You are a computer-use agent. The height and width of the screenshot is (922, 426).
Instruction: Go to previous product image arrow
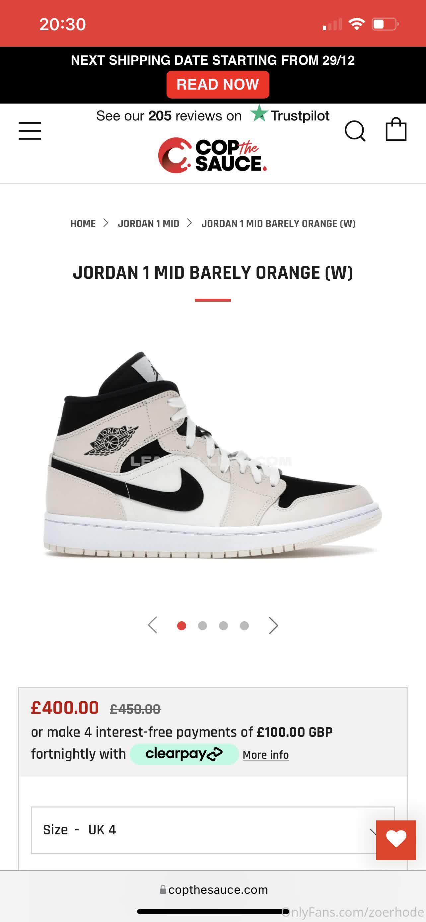pos(152,625)
